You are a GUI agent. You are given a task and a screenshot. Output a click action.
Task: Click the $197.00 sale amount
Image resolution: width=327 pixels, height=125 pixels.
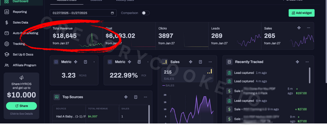pyautogui.click(x=301, y=93)
